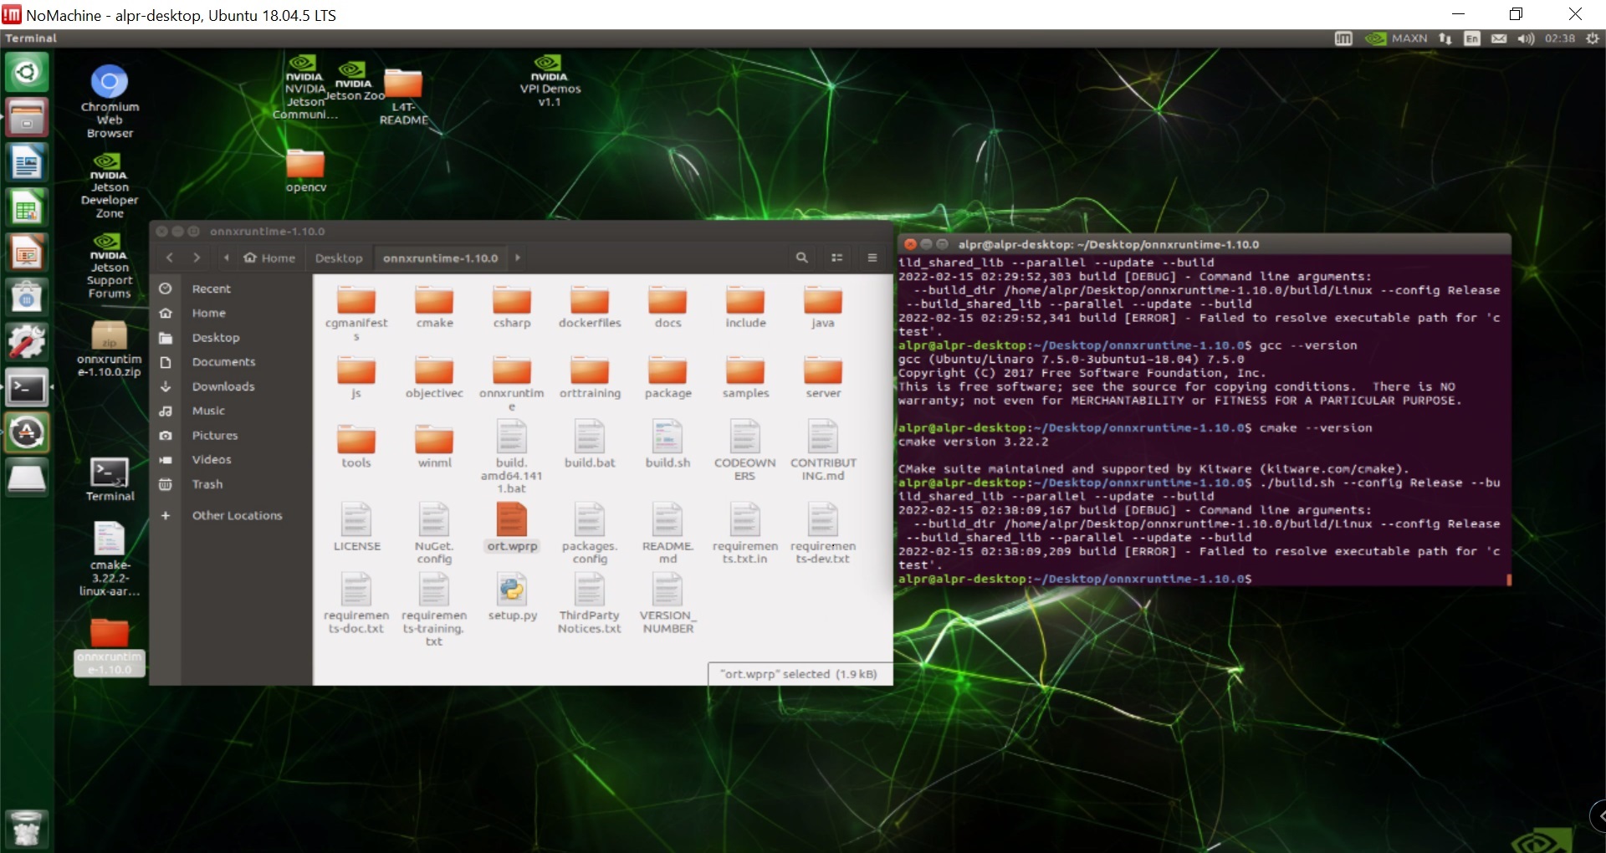Open the Terminal launcher in dock
This screenshot has height=853, width=1606.
tap(27, 387)
